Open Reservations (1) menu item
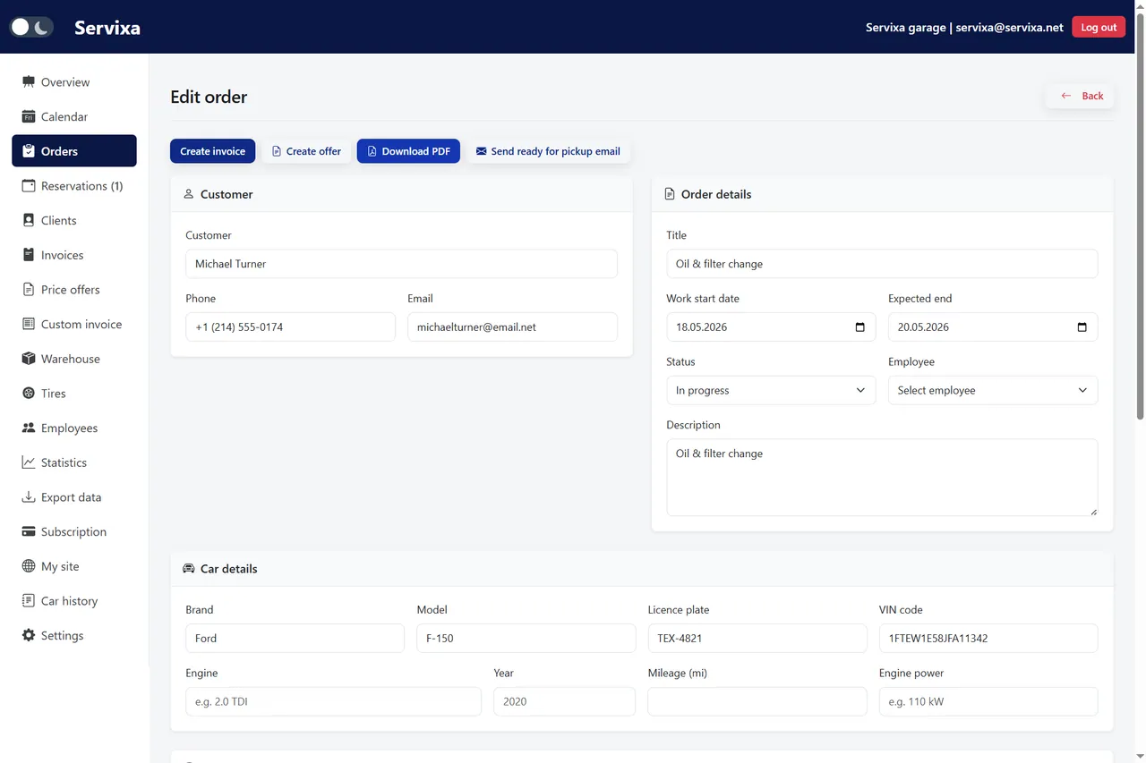Image resolution: width=1146 pixels, height=763 pixels. (74, 186)
